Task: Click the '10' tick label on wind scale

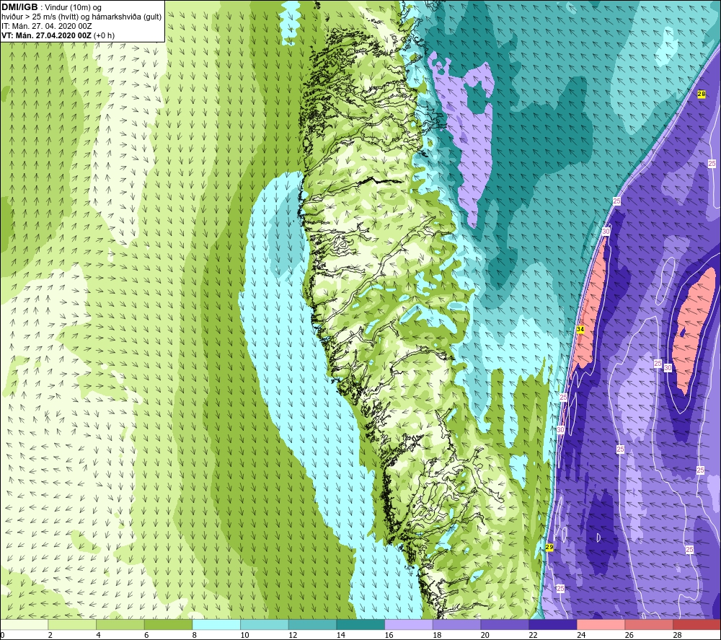Action: tap(244, 635)
